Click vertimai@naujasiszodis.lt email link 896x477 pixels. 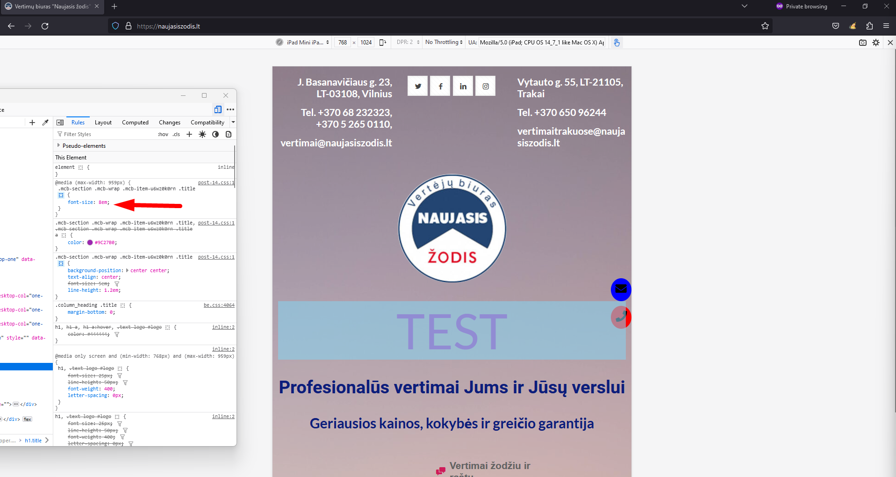pyautogui.click(x=336, y=143)
